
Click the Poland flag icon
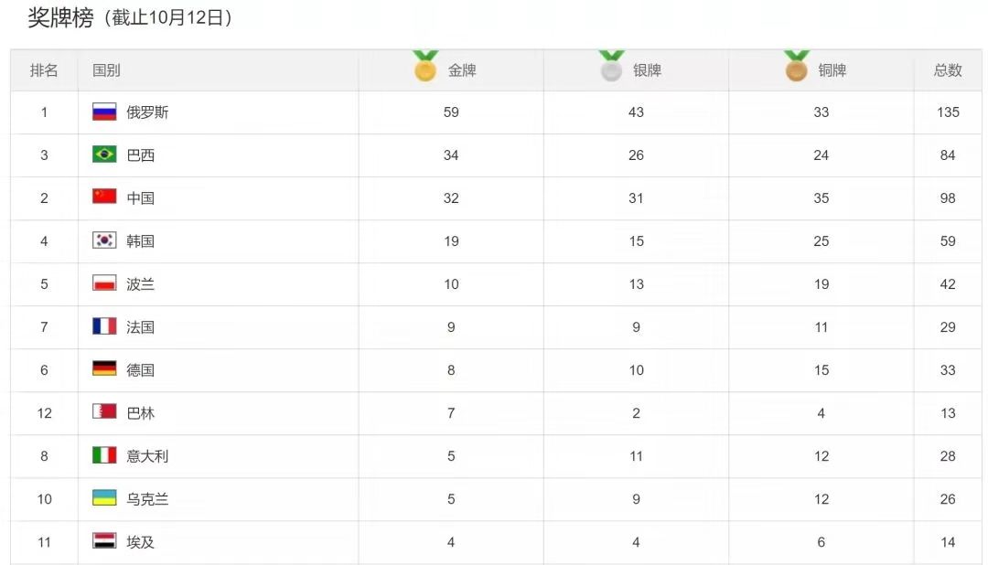(104, 282)
